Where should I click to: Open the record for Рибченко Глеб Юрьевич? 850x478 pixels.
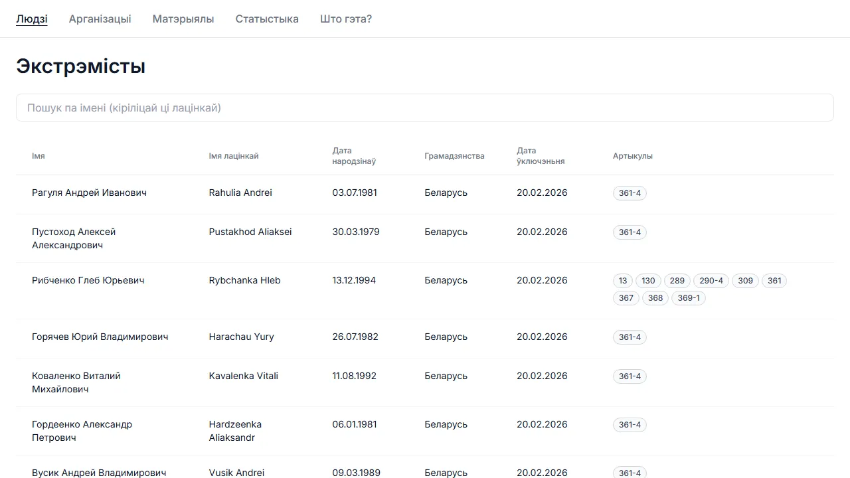coord(88,280)
